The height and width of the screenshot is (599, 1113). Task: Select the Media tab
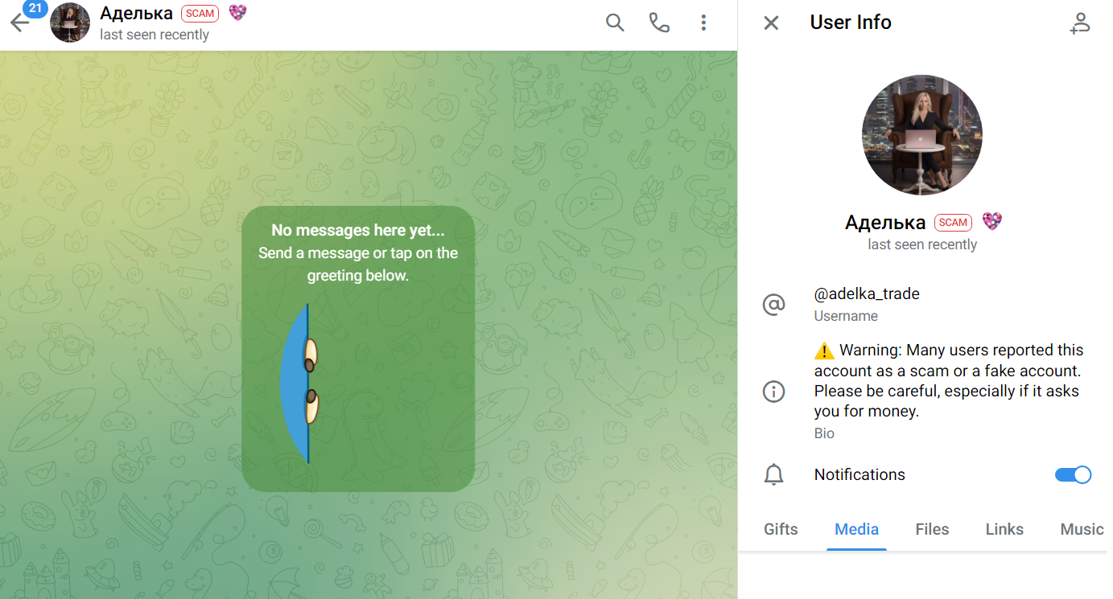(856, 529)
